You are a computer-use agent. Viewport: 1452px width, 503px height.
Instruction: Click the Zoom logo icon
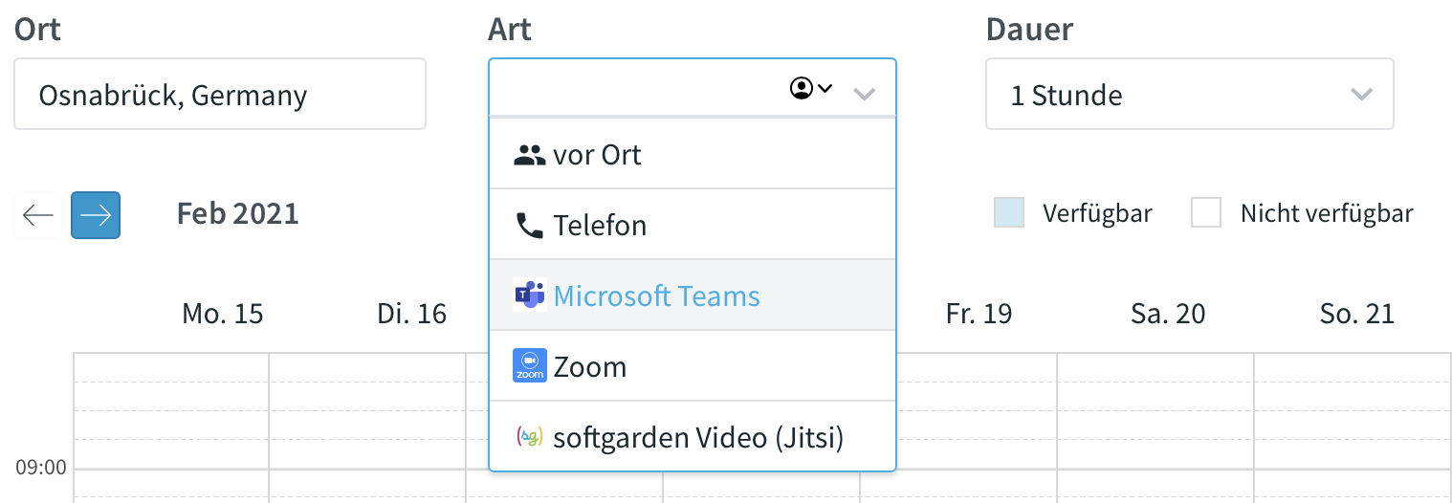click(x=530, y=365)
